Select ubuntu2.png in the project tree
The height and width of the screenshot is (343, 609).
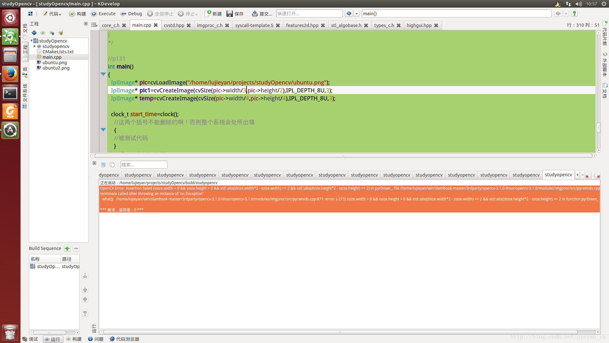(x=56, y=68)
